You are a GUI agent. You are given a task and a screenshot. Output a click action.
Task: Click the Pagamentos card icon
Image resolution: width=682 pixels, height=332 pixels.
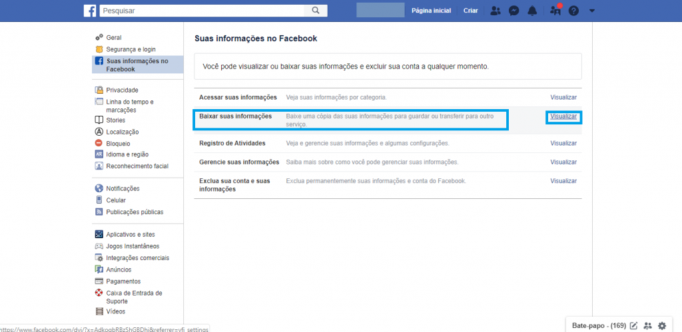click(x=99, y=281)
